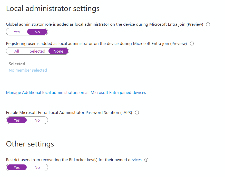
Task: Click the Global administrator role label text
Action: [x=105, y=24]
